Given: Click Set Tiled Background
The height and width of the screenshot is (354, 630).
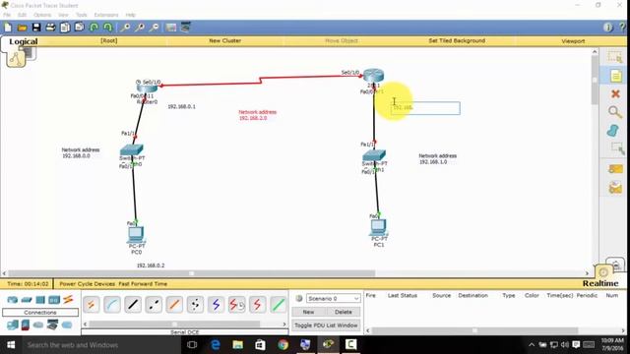Looking at the screenshot, I should pyautogui.click(x=457, y=40).
